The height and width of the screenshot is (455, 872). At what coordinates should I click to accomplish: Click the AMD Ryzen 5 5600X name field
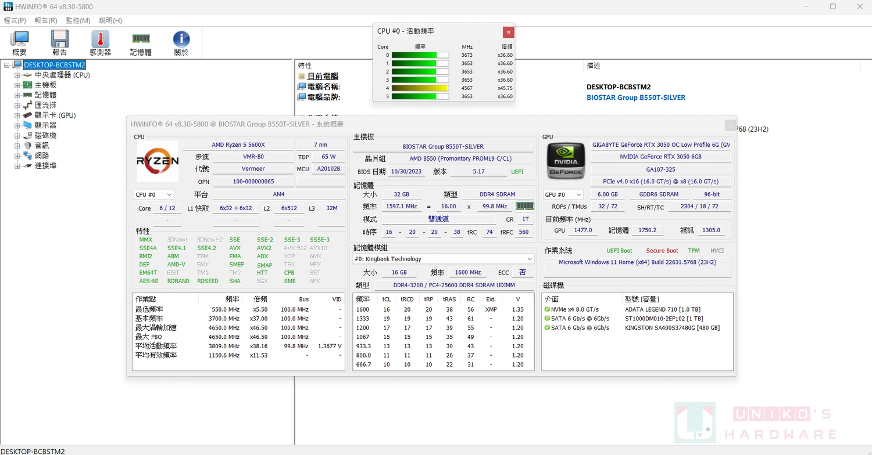(x=238, y=145)
